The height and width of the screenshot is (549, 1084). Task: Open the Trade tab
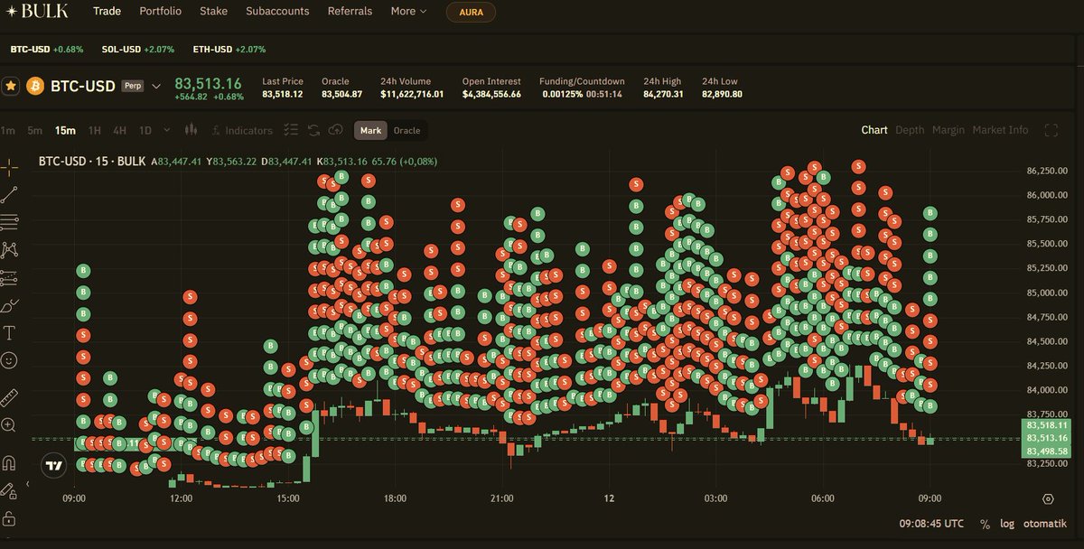(107, 12)
